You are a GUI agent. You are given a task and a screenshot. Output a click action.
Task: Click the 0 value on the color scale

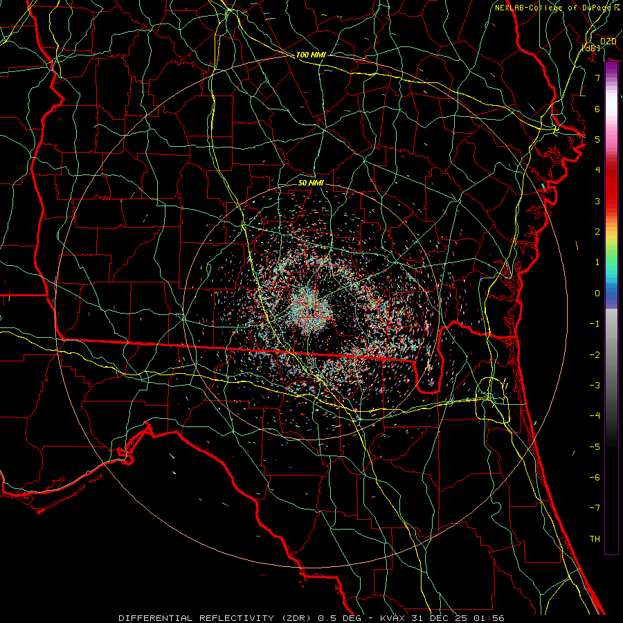pyautogui.click(x=597, y=294)
